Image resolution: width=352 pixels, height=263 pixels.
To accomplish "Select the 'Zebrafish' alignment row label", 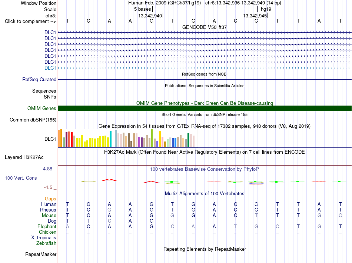I will pos(46,243).
